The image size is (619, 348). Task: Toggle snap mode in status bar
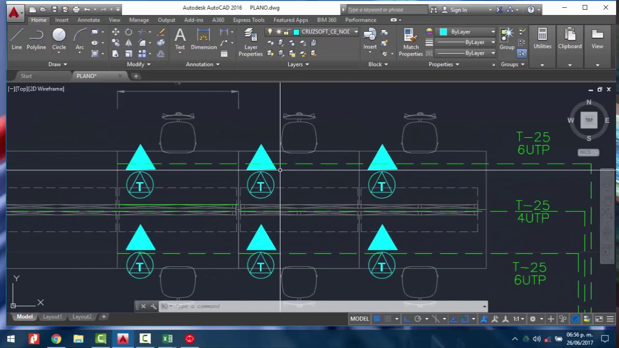pyautogui.click(x=387, y=319)
